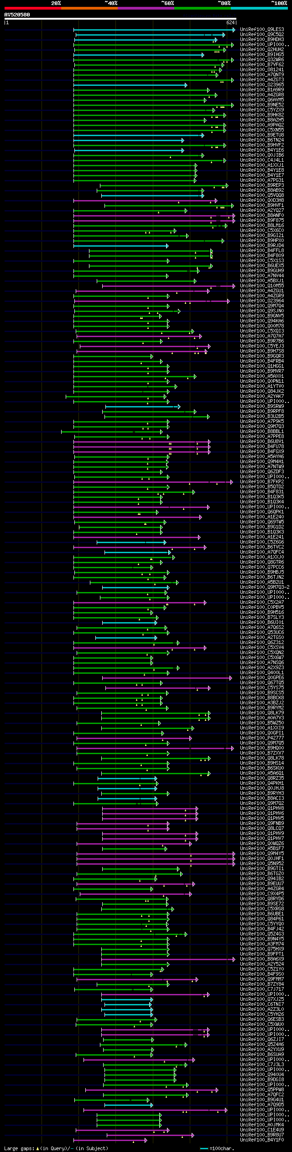
Task: Select the UniRef100_B9REP3 label
Action: pyautogui.click(x=262, y=185)
